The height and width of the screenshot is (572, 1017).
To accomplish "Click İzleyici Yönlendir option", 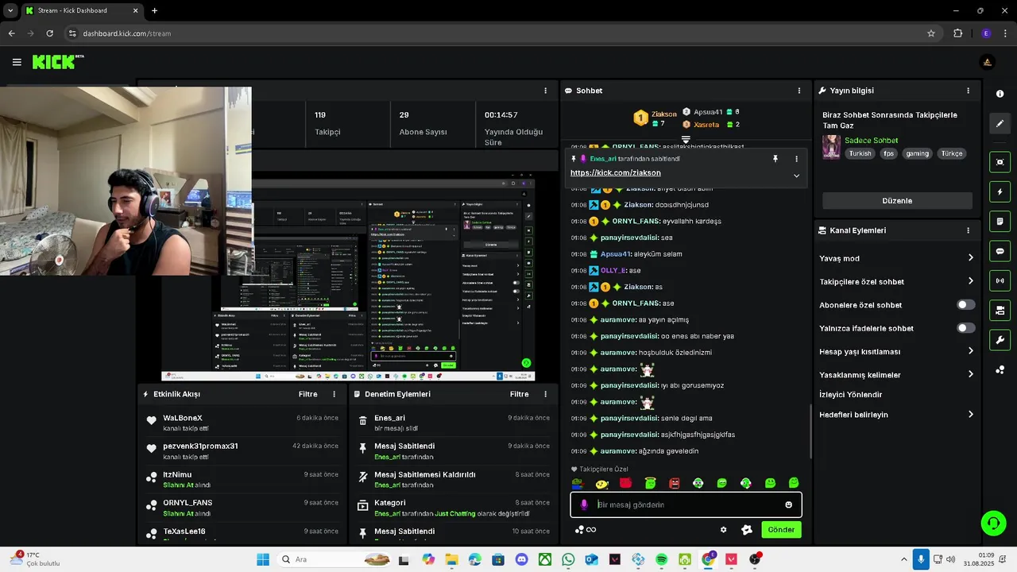I will pos(851,394).
